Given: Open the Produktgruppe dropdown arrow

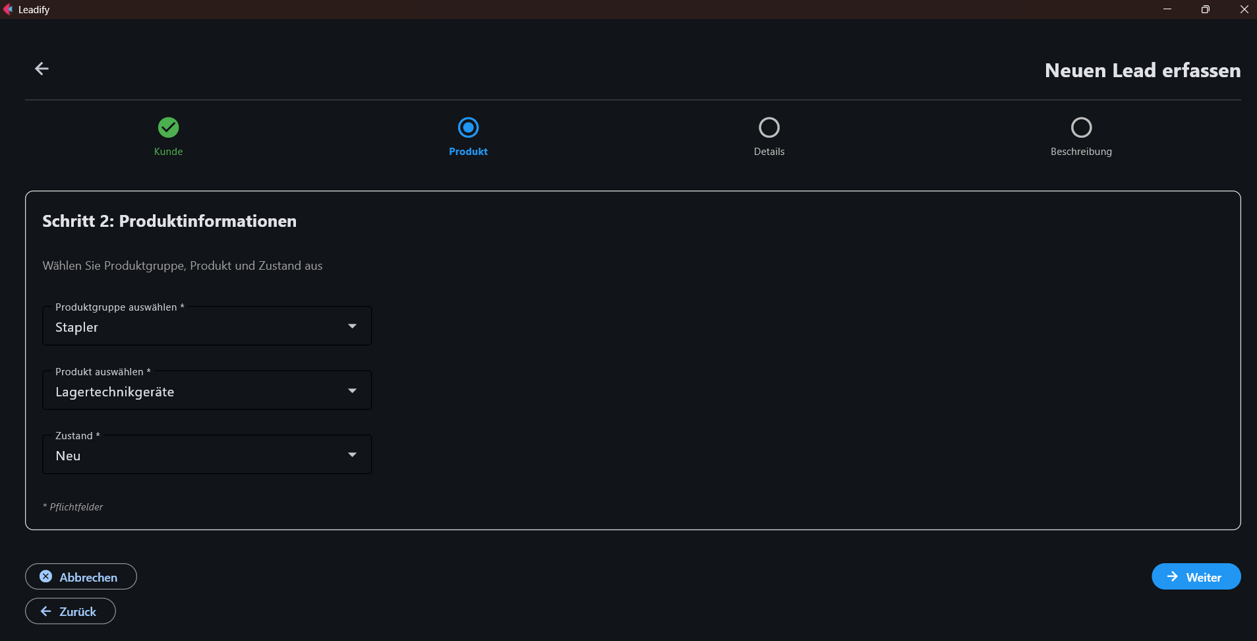Looking at the screenshot, I should tap(352, 326).
